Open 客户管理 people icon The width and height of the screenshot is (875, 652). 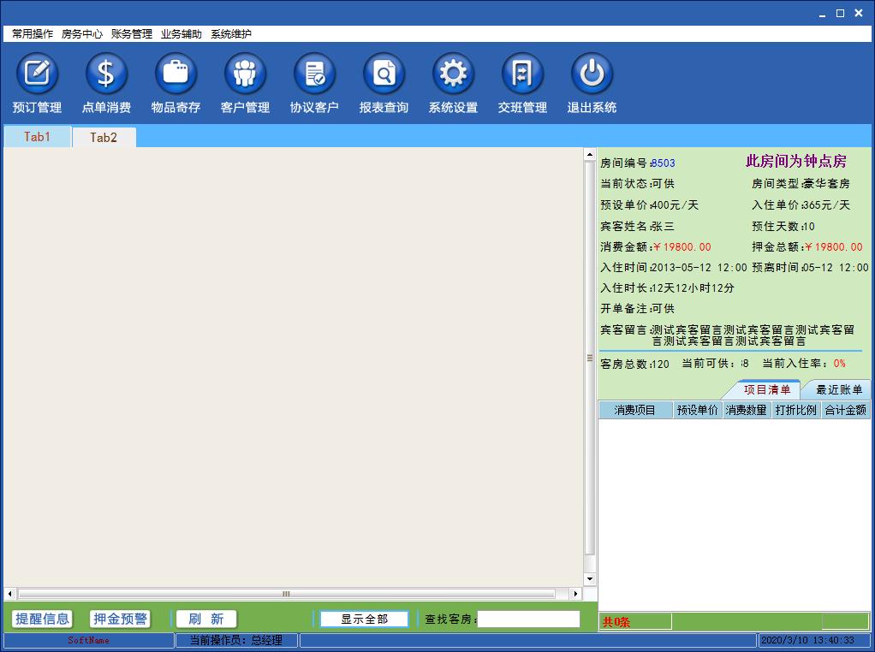click(x=244, y=74)
